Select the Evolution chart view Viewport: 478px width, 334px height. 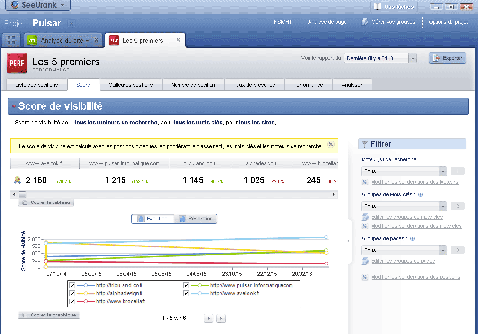tap(152, 219)
